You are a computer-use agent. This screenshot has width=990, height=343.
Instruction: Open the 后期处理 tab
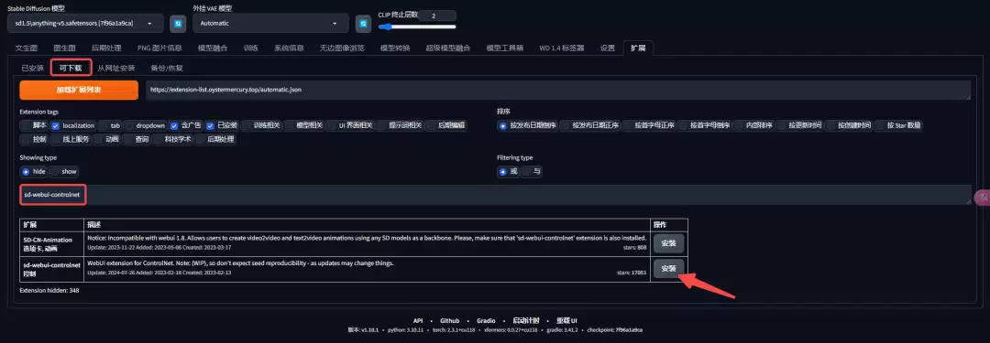(x=106, y=48)
